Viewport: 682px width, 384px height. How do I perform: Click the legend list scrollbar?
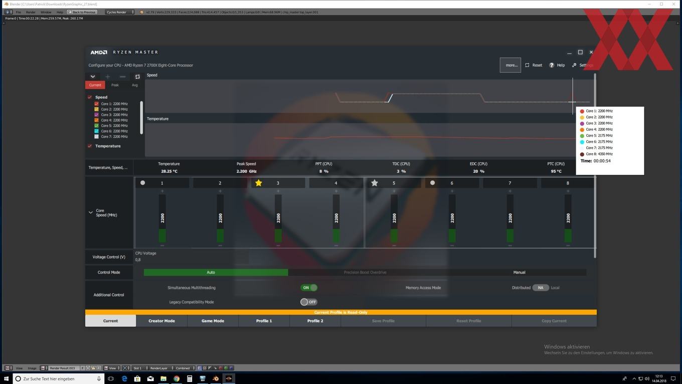coord(141,117)
